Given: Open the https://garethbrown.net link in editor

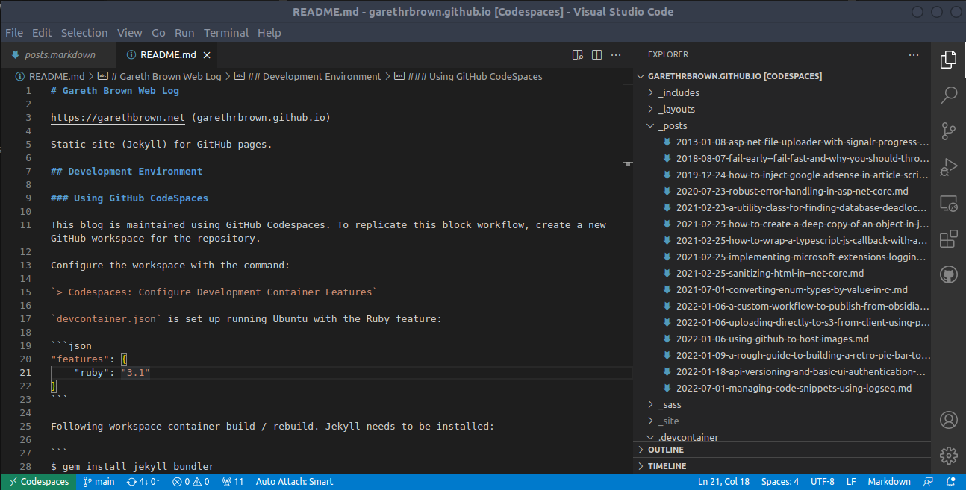Looking at the screenshot, I should [118, 118].
